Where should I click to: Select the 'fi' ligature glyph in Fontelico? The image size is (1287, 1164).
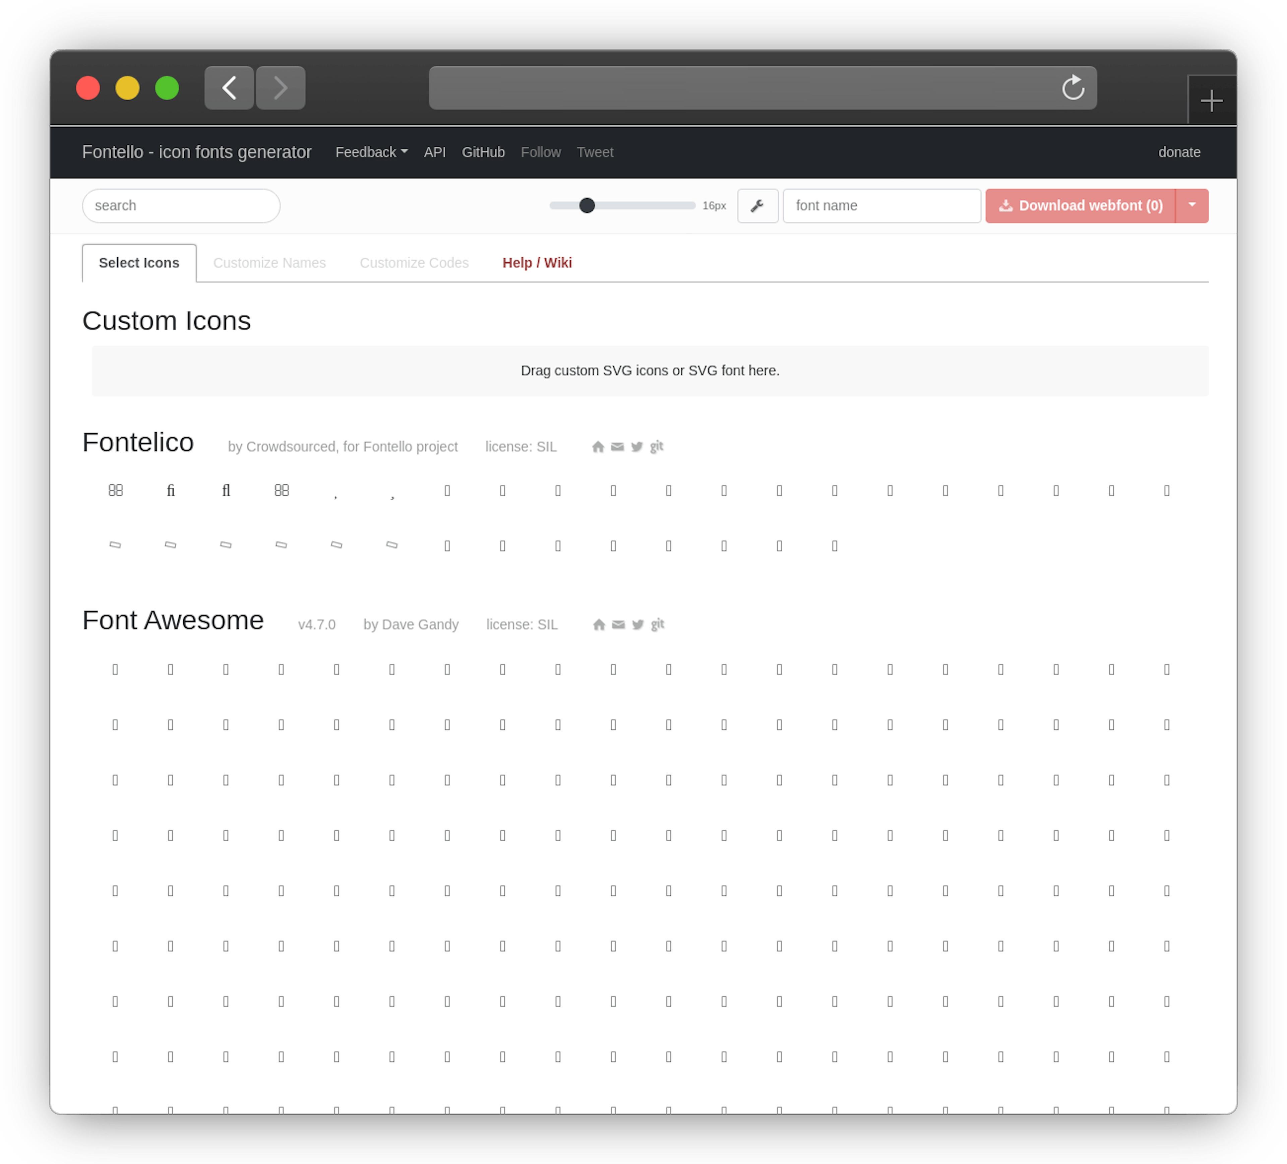[x=171, y=490]
